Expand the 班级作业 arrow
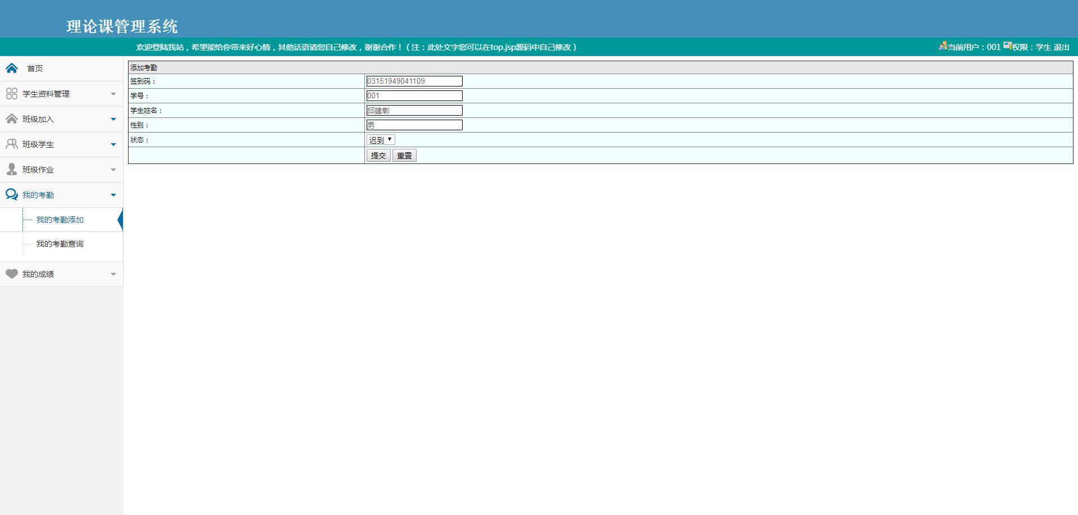The height and width of the screenshot is (515, 1078). (113, 170)
